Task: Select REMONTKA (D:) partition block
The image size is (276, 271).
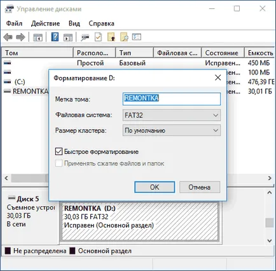Action: [x=140, y=221]
